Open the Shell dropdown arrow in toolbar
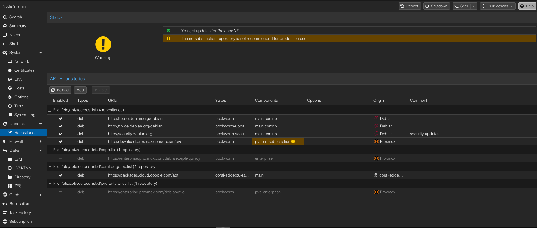The height and width of the screenshot is (228, 537). click(x=473, y=6)
